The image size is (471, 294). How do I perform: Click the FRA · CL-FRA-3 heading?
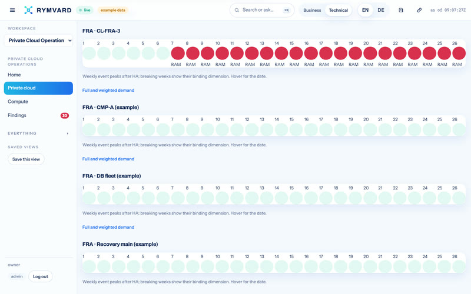coord(101,31)
